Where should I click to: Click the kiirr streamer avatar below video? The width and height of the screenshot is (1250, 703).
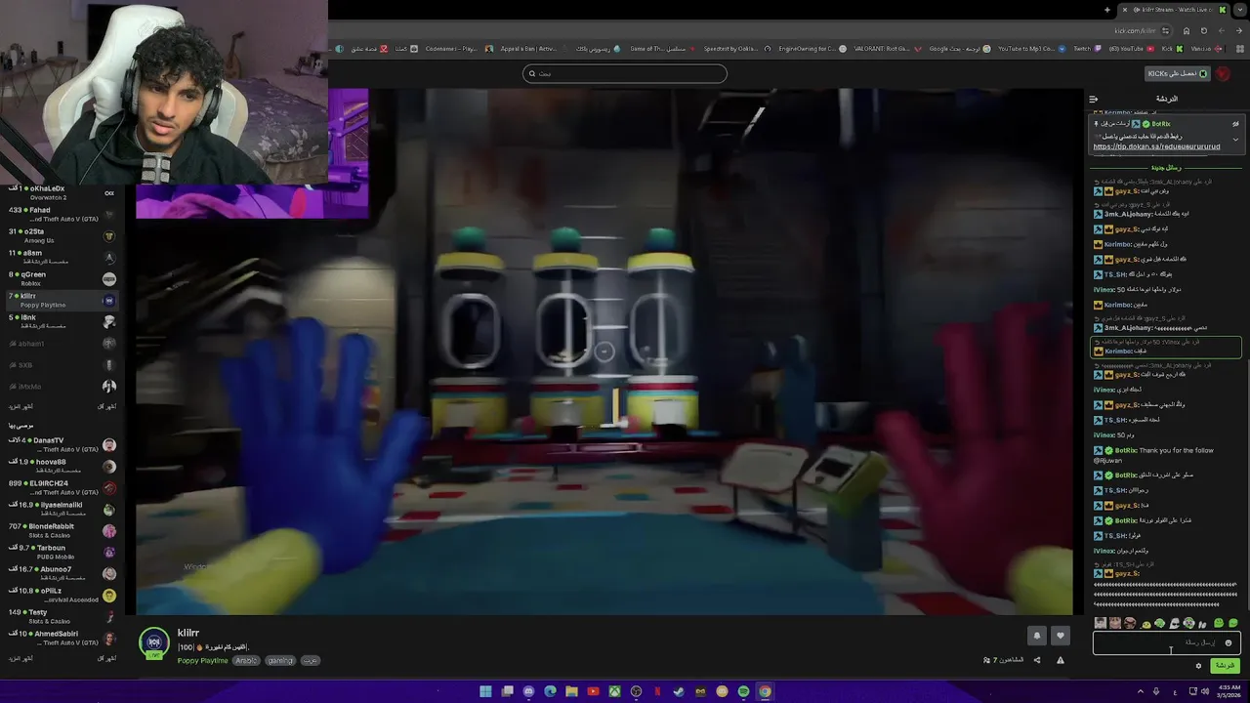tap(154, 642)
